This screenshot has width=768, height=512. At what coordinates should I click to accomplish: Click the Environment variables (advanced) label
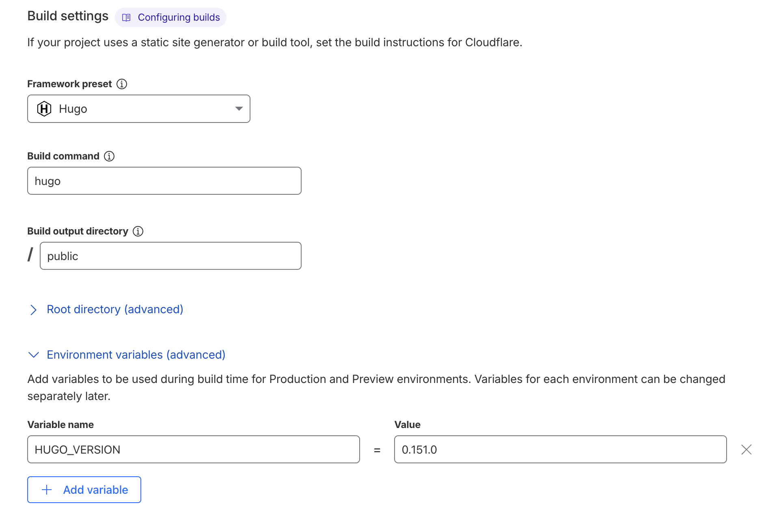[x=136, y=355]
